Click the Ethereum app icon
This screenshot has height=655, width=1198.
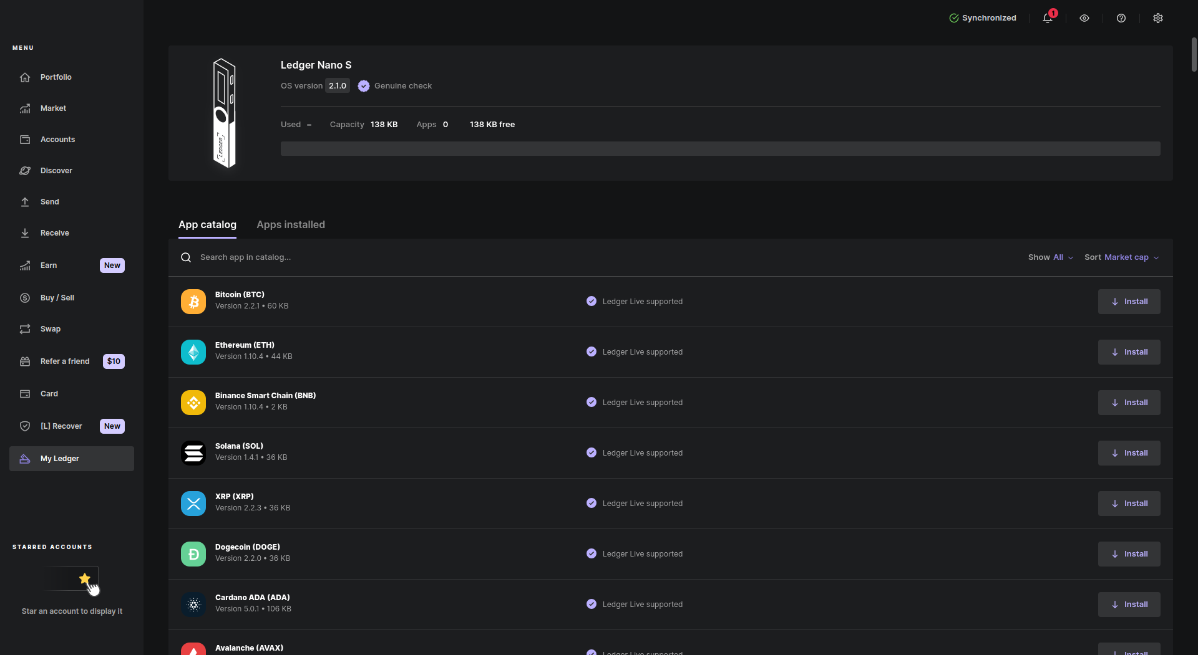[193, 352]
